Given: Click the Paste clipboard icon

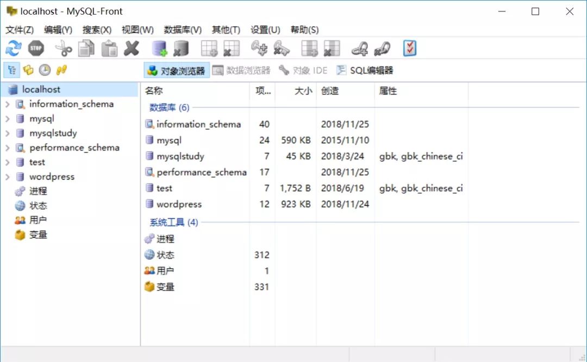Looking at the screenshot, I should pos(109,48).
